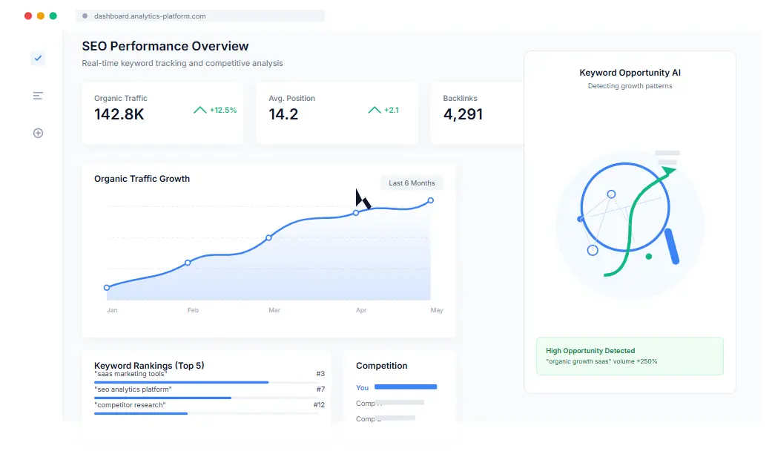Screen dimensions: 772x457
Task: Click the "Mar" axis label
Action: pyautogui.click(x=274, y=310)
